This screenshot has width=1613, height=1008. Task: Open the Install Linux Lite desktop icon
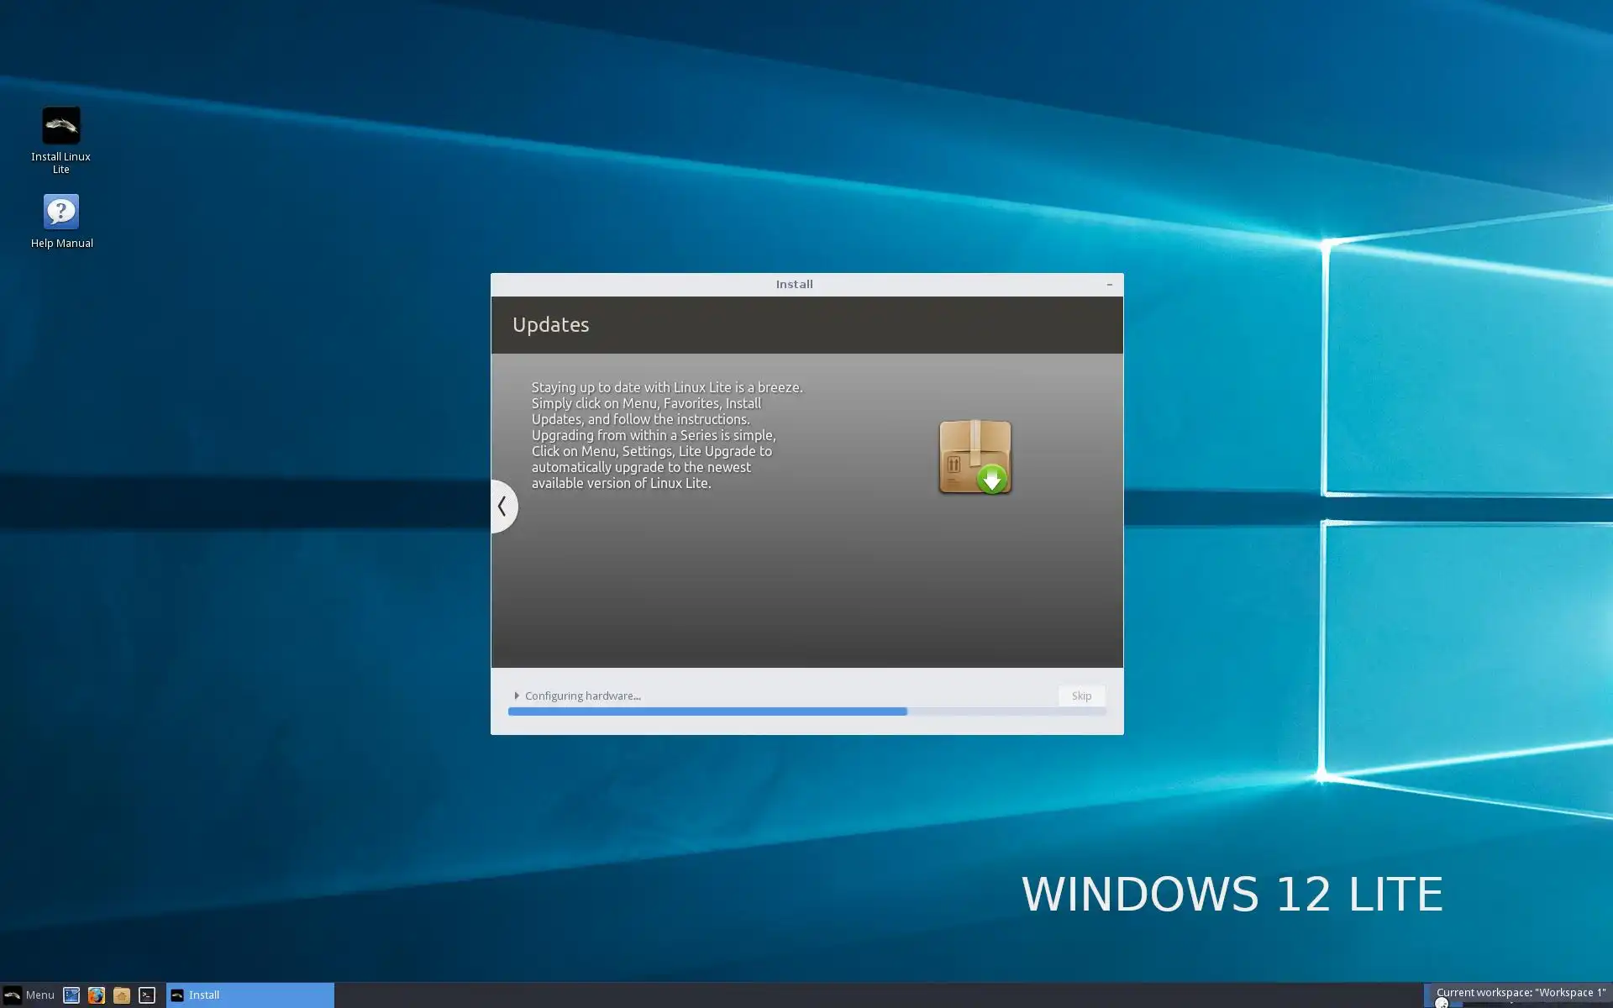[x=60, y=126]
